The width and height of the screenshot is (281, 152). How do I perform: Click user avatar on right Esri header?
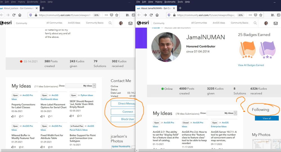pos(266,23)
